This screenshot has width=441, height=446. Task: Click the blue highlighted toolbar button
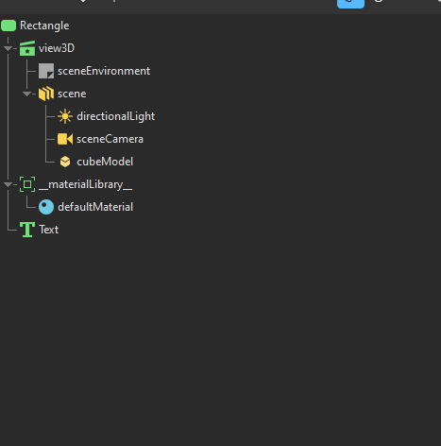(350, 4)
